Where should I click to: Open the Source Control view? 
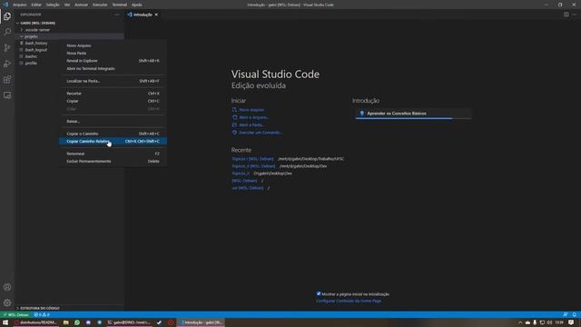[x=7, y=48]
